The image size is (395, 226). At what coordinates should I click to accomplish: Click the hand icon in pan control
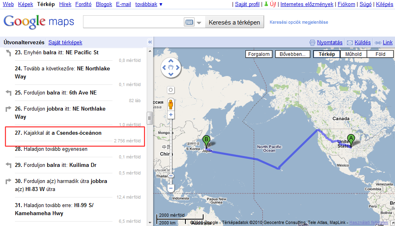pos(171,68)
